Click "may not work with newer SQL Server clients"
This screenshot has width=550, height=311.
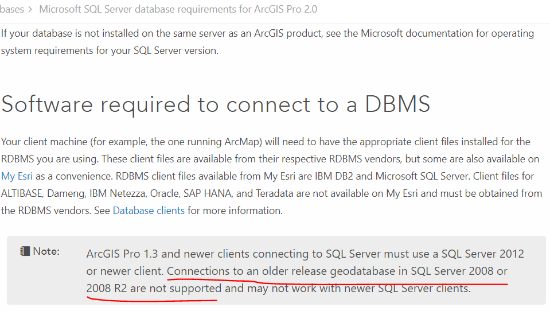point(359,288)
